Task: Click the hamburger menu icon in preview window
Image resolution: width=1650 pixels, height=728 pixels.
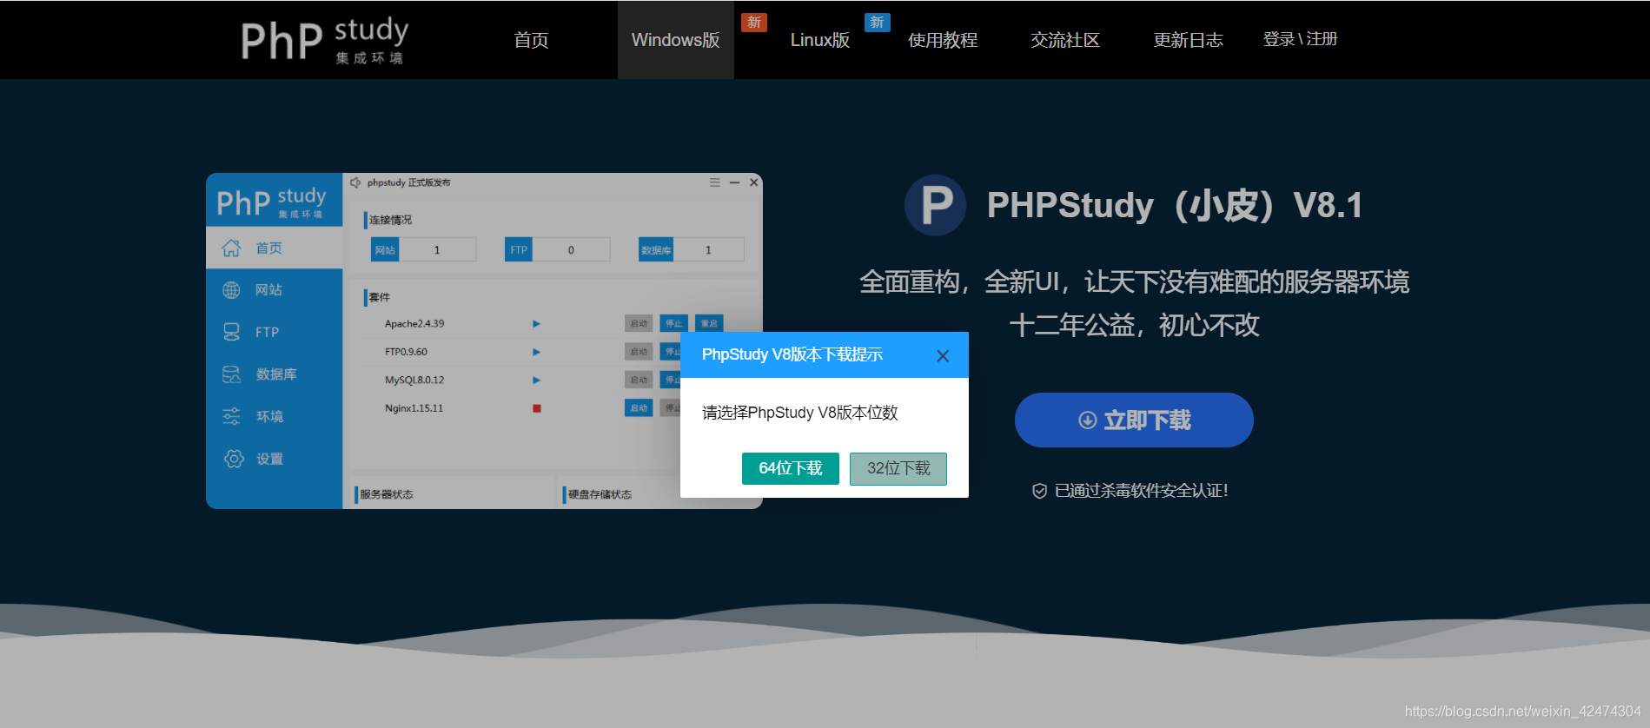Action: click(714, 182)
